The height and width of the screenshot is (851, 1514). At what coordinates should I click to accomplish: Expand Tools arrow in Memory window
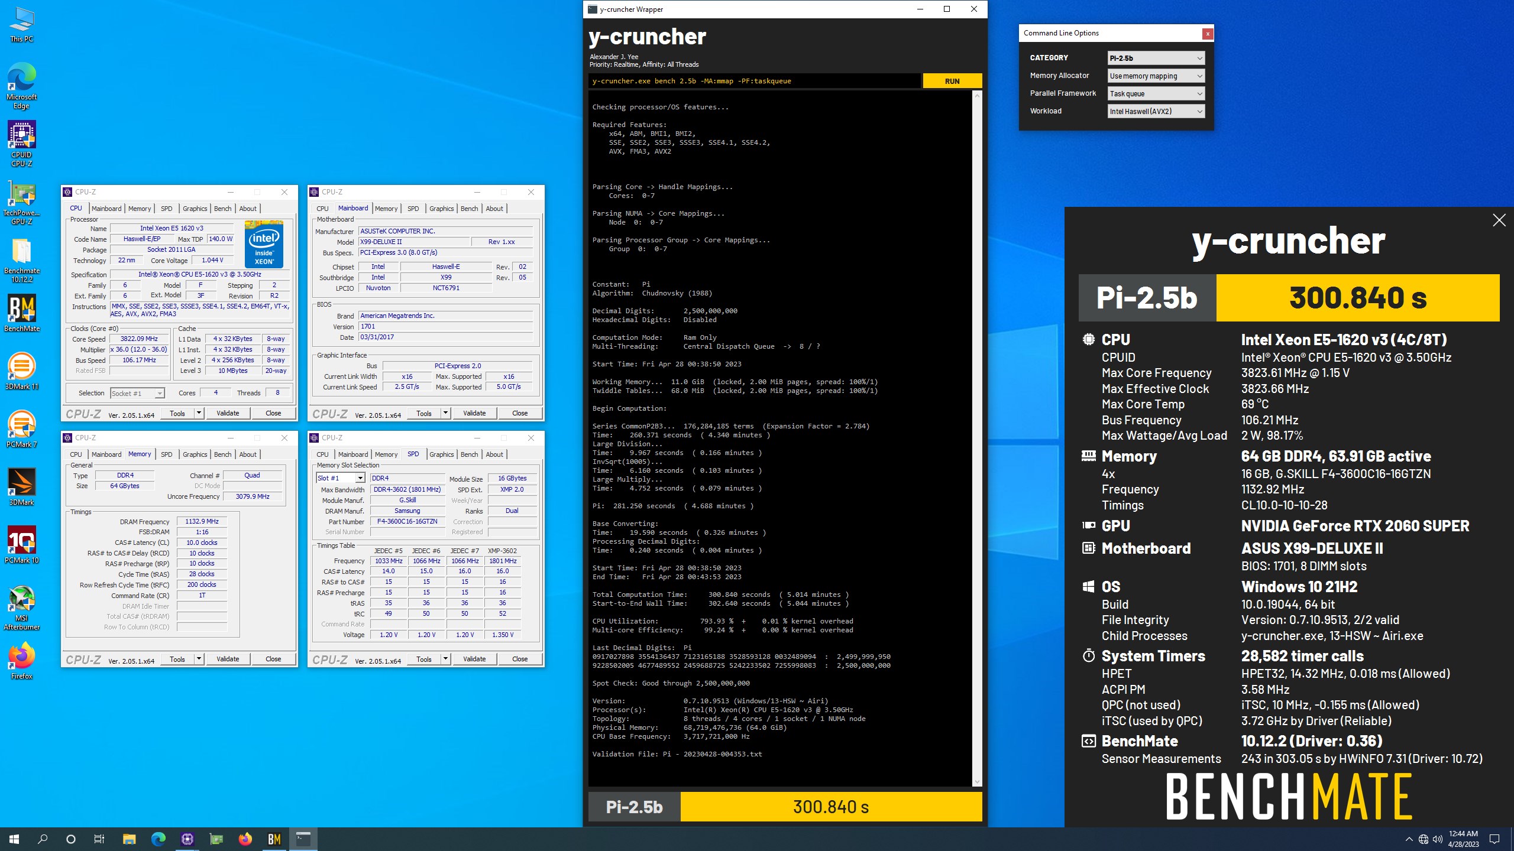coord(199,659)
